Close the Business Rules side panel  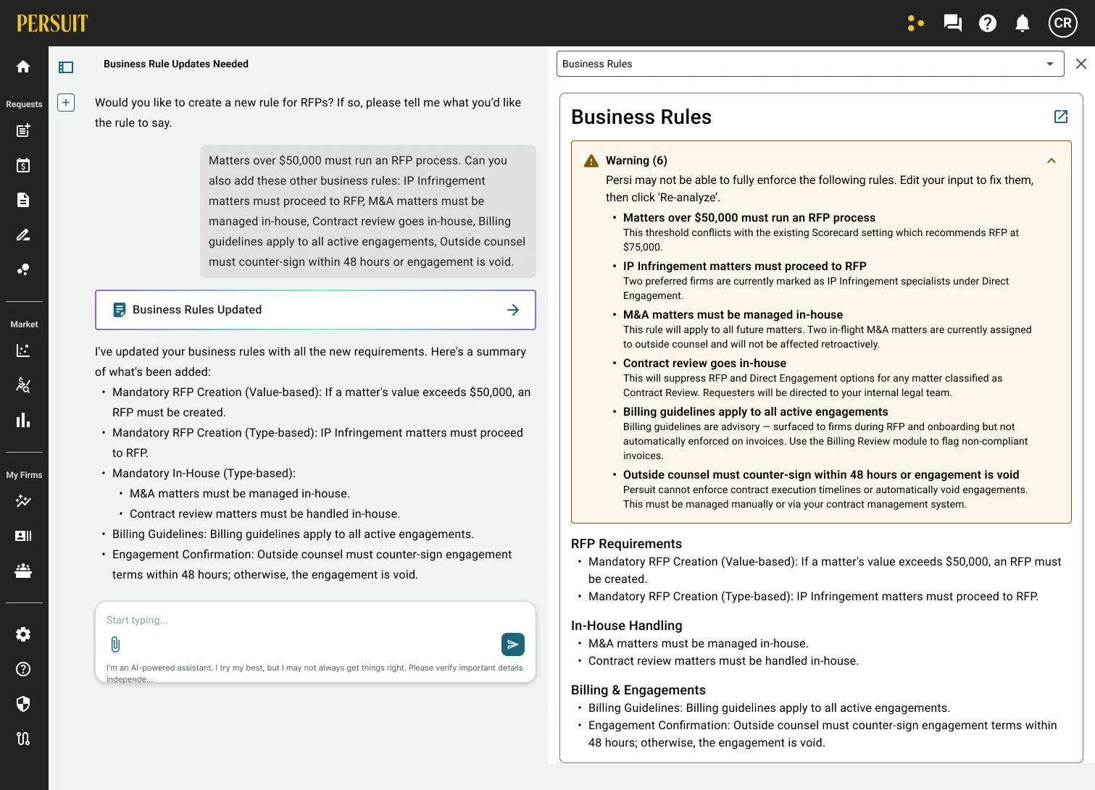1081,64
